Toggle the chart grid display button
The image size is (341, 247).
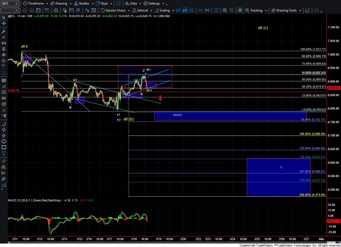click(240, 10)
